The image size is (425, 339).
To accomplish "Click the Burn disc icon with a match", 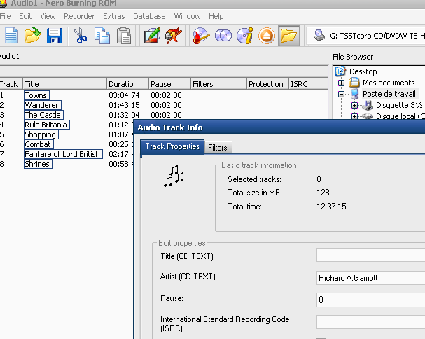I will [x=201, y=36].
